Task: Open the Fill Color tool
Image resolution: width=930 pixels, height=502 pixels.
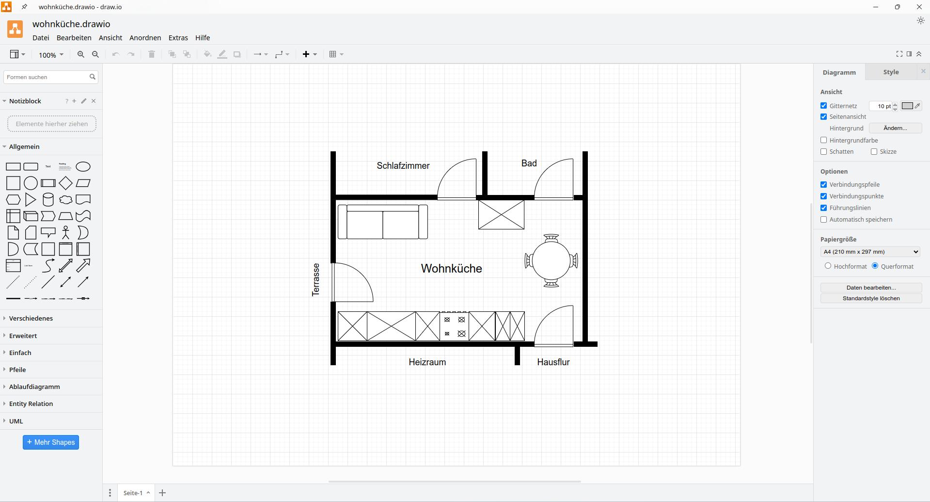Action: (207, 54)
